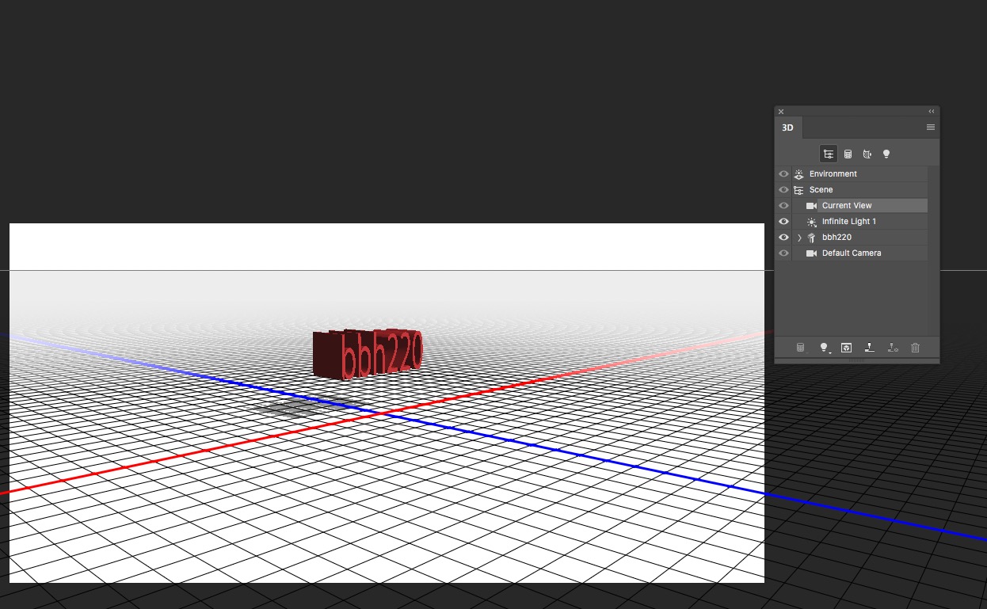Switch to the 3D panel tab
Screen dimensions: 987x609
[787, 128]
